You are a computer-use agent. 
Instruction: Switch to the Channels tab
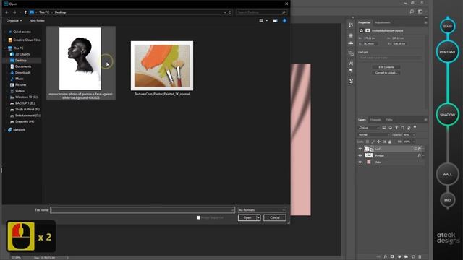(x=375, y=120)
